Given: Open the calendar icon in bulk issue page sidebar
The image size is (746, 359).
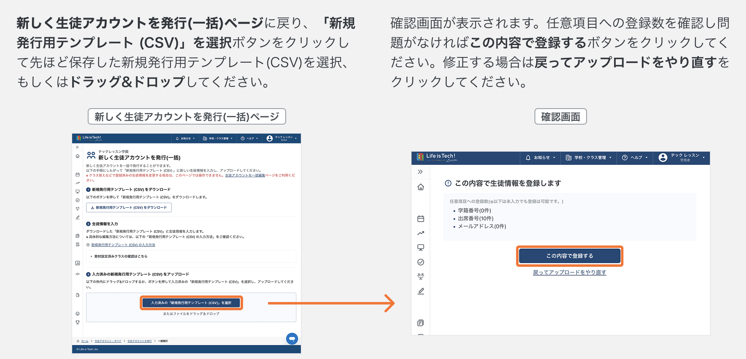Looking at the screenshot, I should tap(77, 175).
